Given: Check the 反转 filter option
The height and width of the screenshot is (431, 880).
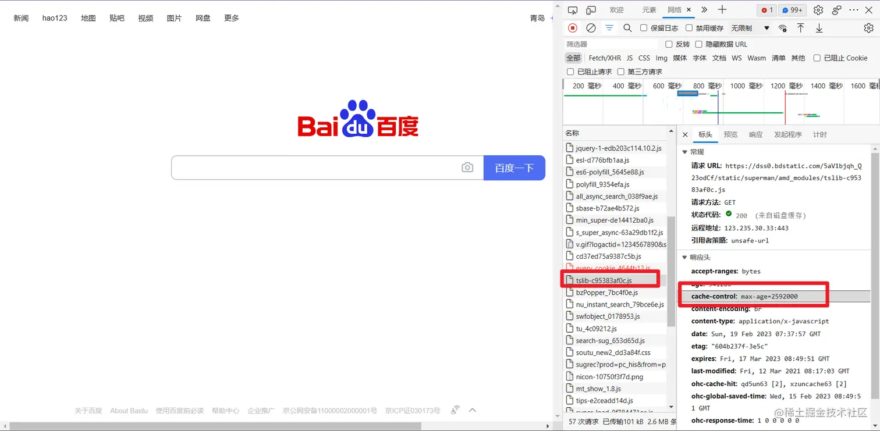Looking at the screenshot, I should coord(669,44).
